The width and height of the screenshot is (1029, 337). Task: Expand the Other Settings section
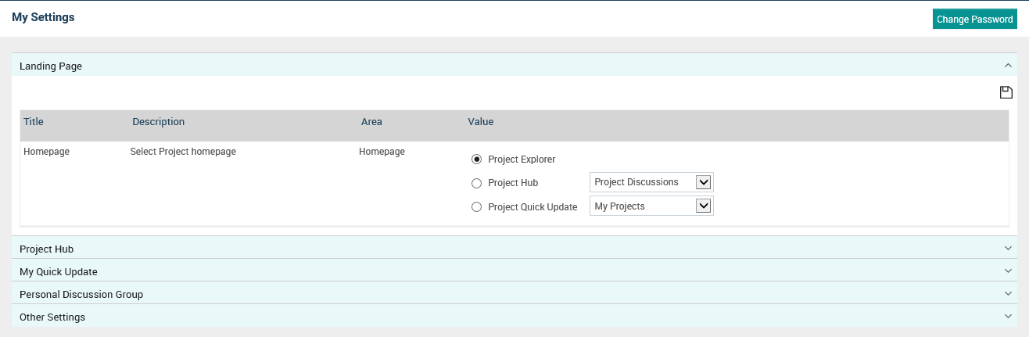[514, 316]
